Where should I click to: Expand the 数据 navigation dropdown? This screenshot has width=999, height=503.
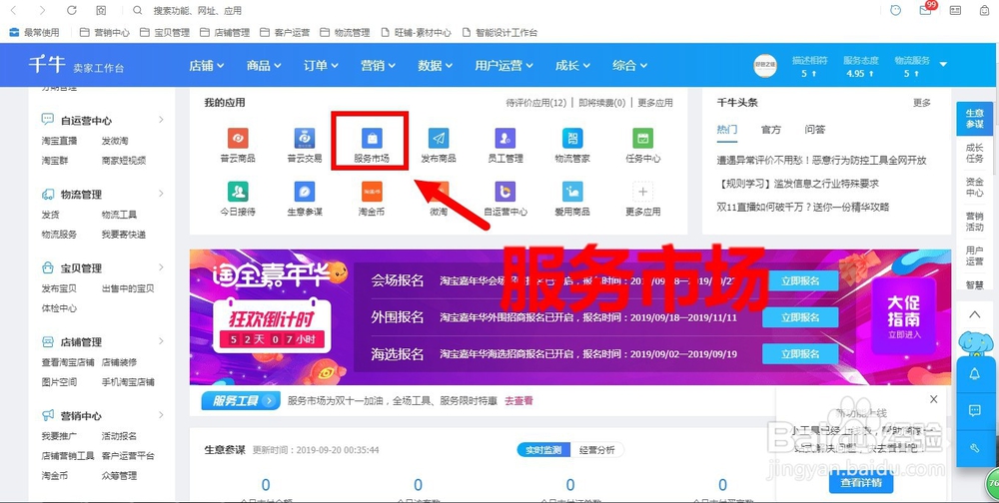(x=436, y=65)
